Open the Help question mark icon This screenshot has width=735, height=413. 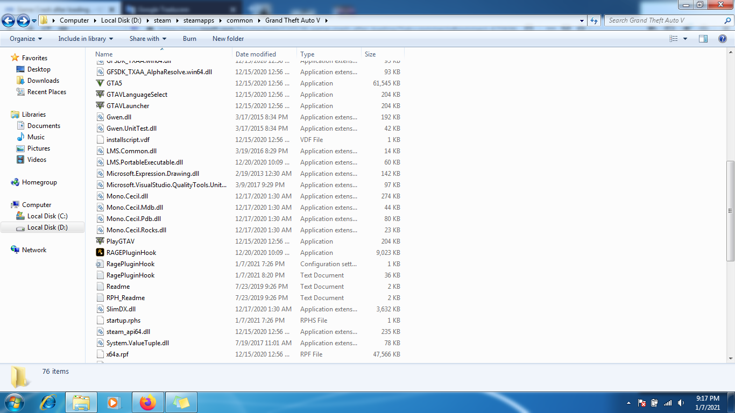pos(723,39)
